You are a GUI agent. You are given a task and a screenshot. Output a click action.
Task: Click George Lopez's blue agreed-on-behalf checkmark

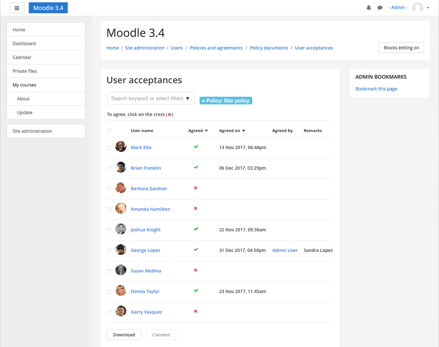196,250
